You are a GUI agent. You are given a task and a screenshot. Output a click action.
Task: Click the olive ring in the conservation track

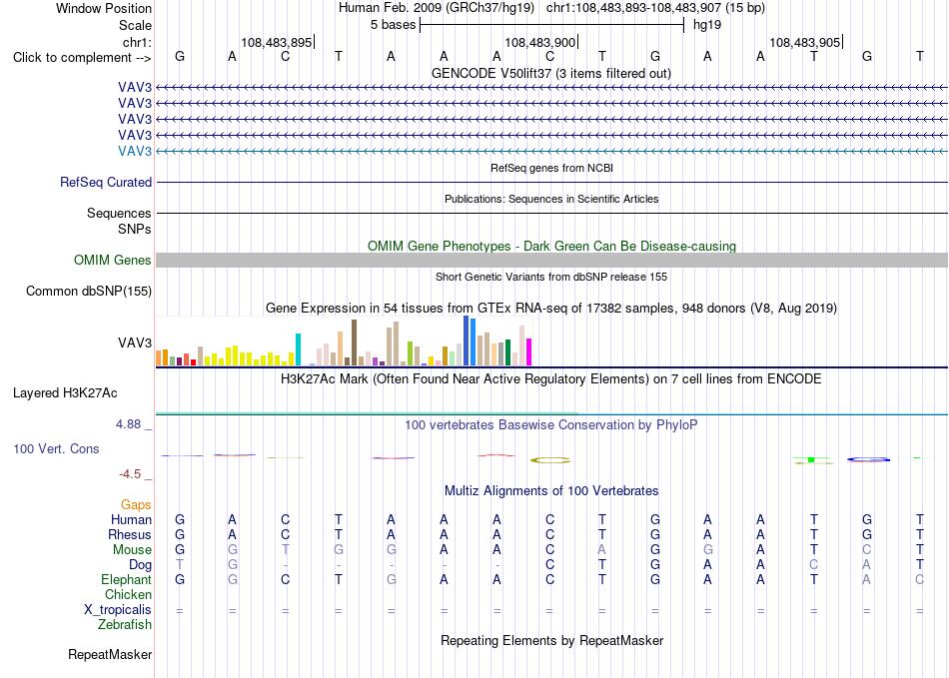(x=550, y=460)
